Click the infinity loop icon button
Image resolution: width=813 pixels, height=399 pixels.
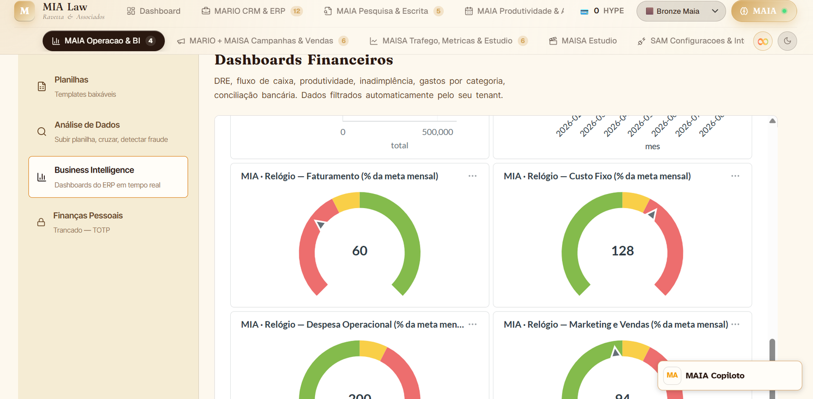pyautogui.click(x=763, y=41)
